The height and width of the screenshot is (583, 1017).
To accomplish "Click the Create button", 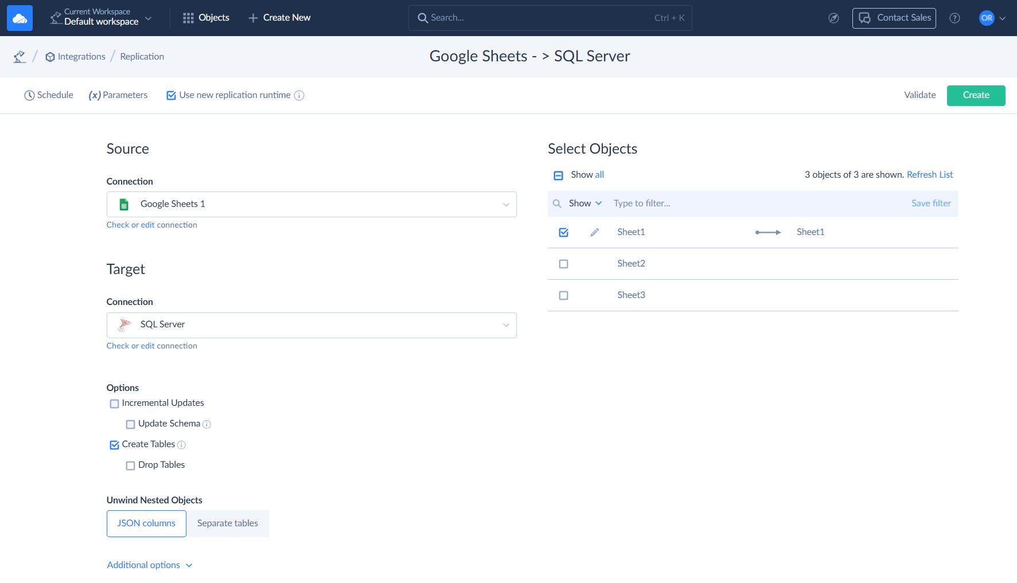I will pyautogui.click(x=976, y=95).
